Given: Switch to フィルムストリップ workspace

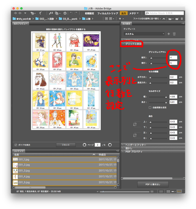Looking at the screenshot, I should tap(108, 13).
